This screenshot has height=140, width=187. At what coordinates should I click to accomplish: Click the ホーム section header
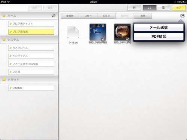[x=29, y=16]
